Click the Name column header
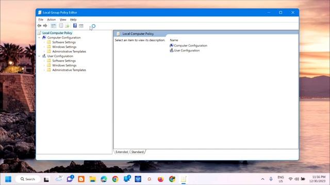Viewport: 330px width, 185px height. (174, 40)
